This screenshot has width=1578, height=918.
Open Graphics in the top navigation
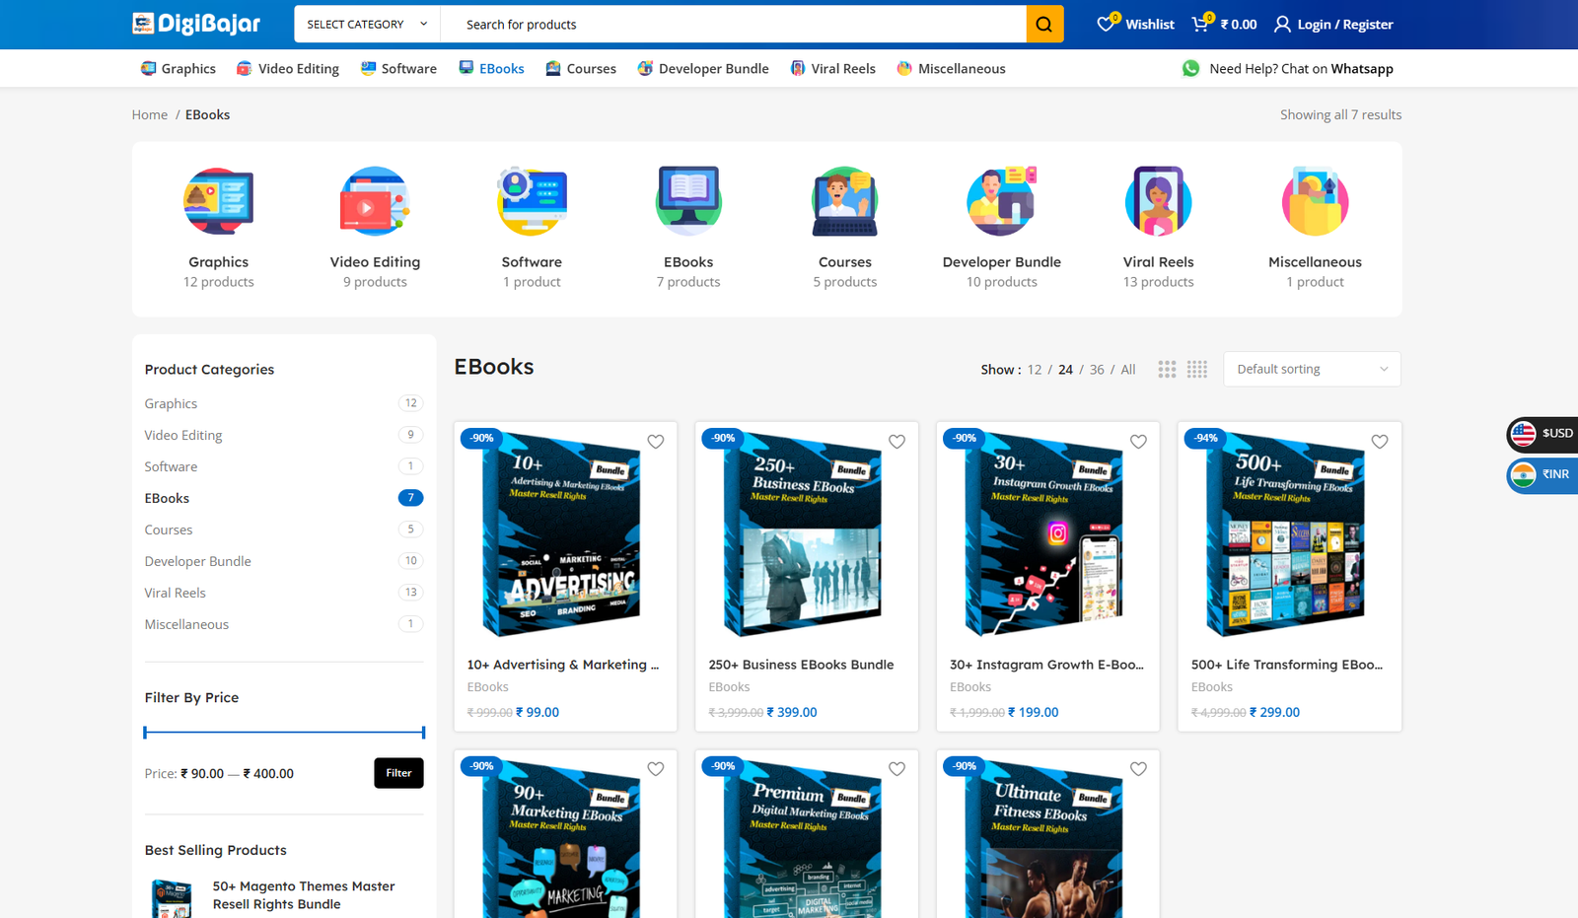(178, 68)
